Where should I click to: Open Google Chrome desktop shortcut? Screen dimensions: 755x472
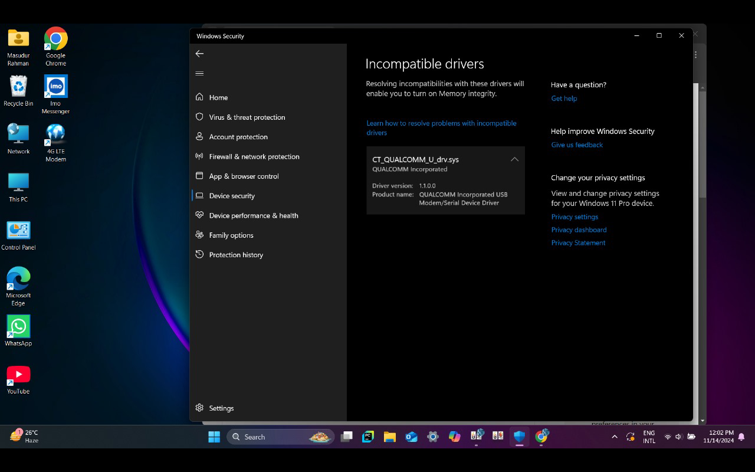click(55, 47)
